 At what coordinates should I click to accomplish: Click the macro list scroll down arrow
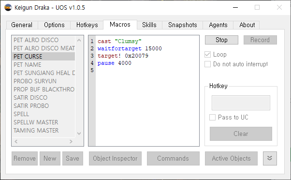(79, 134)
